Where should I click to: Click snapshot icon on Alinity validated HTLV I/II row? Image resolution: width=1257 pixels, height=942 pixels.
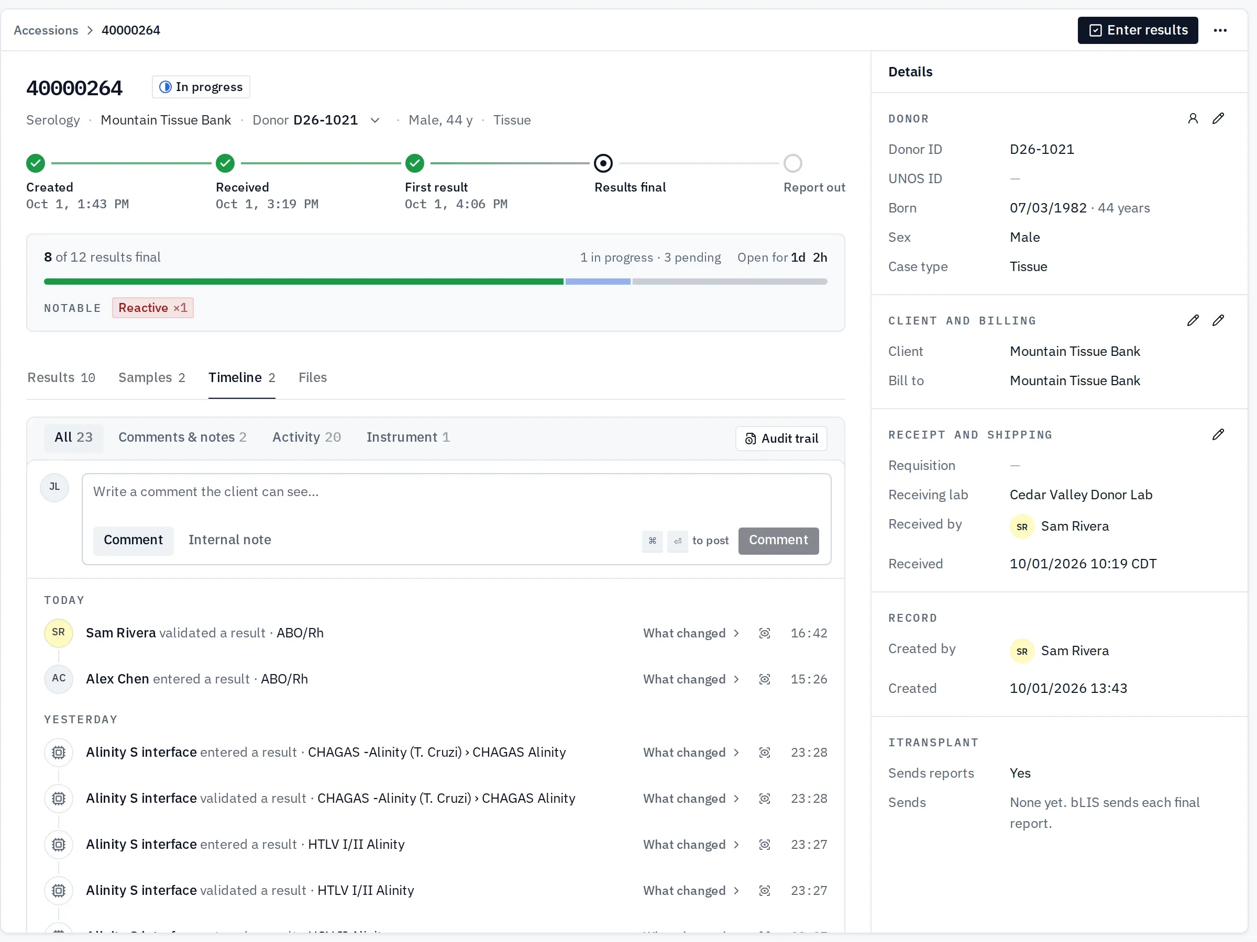click(x=764, y=890)
